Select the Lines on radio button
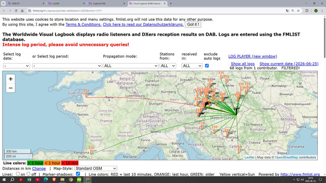 pos(18,174)
